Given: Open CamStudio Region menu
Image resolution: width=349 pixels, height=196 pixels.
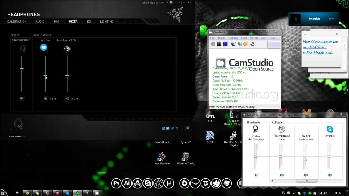Looking at the screenshot, I should click(221, 38).
